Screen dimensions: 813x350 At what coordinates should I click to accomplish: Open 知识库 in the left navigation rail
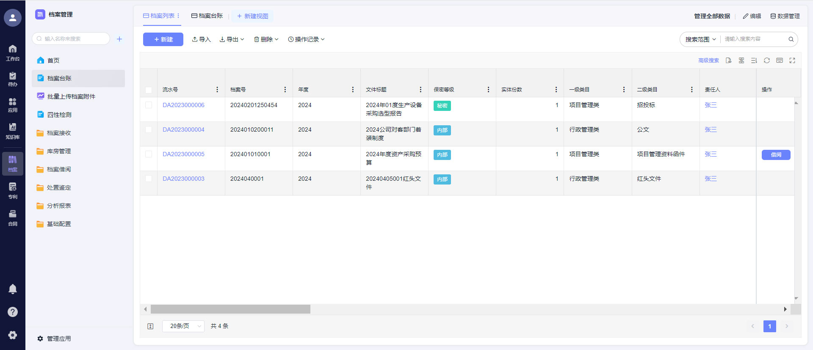13,131
